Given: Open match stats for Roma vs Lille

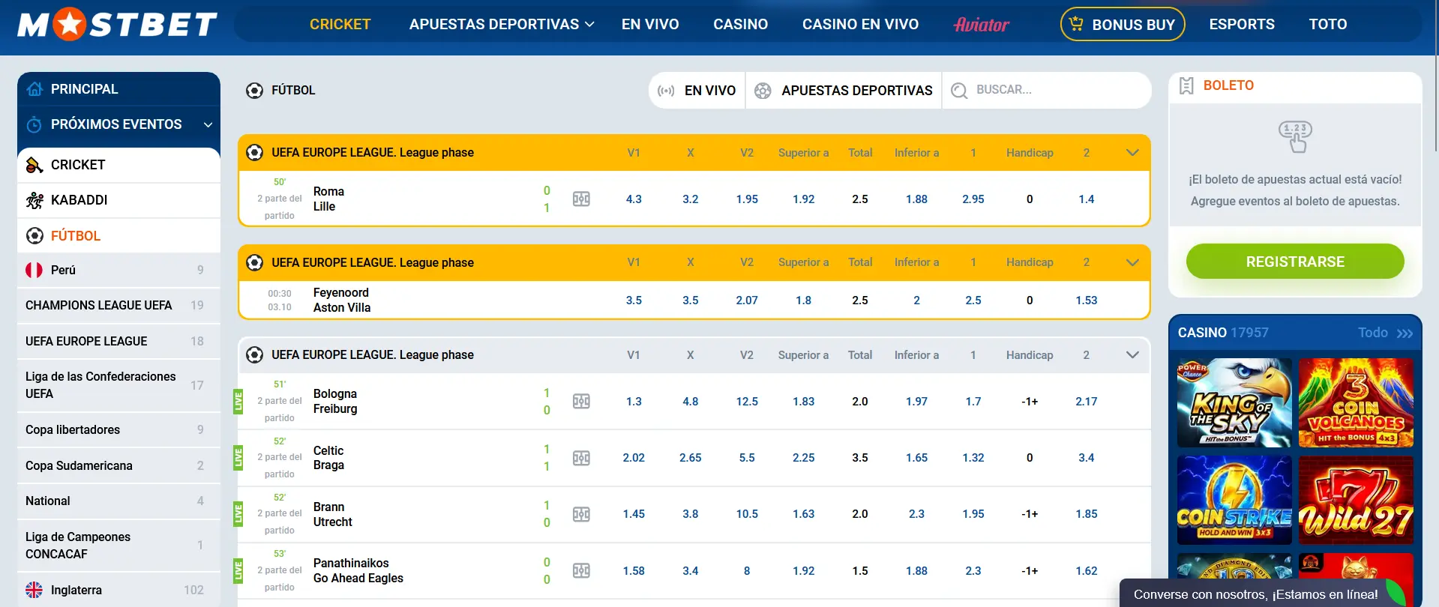Looking at the screenshot, I should click(x=581, y=199).
